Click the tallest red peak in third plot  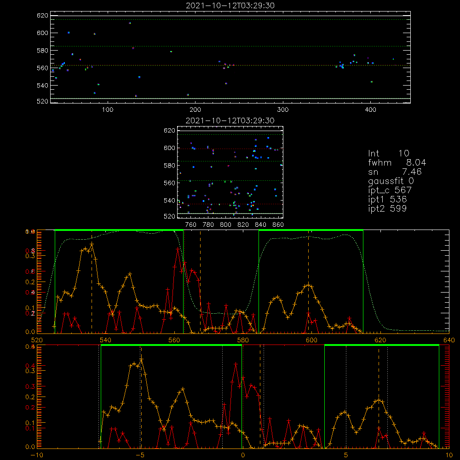click(178, 249)
